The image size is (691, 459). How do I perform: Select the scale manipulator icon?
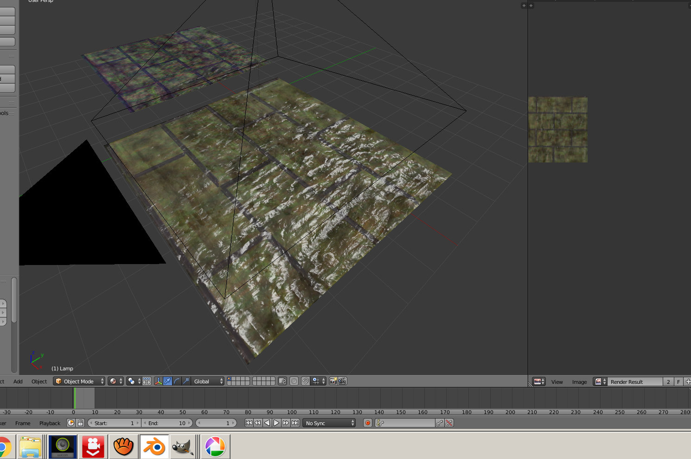pyautogui.click(x=186, y=381)
